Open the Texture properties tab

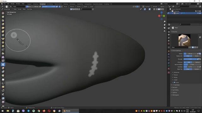(x=169, y=73)
